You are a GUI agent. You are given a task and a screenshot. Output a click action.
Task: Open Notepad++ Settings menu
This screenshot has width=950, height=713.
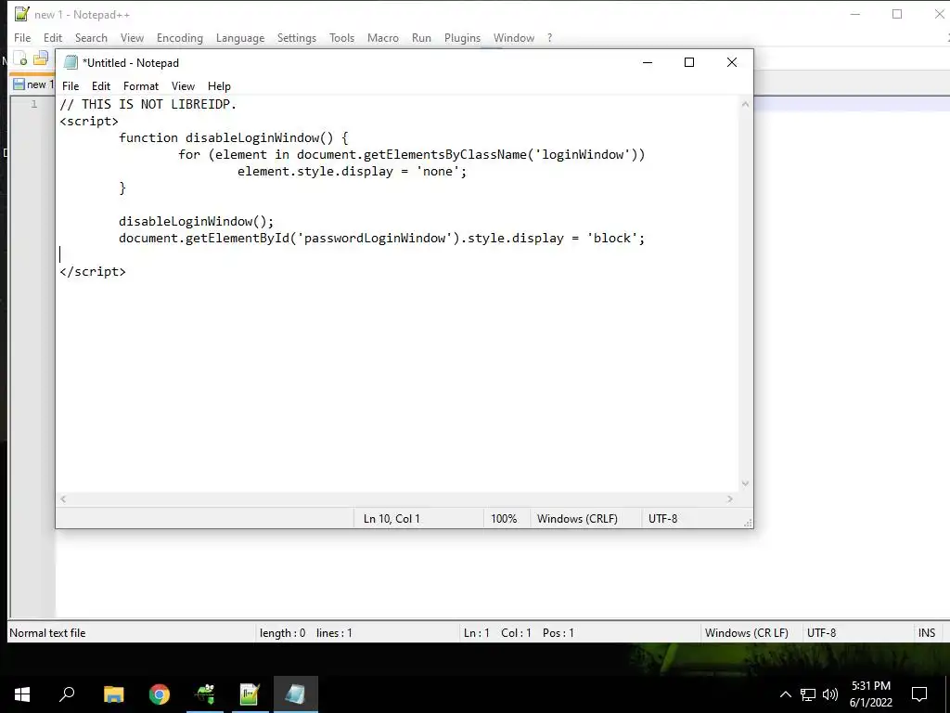coord(296,37)
